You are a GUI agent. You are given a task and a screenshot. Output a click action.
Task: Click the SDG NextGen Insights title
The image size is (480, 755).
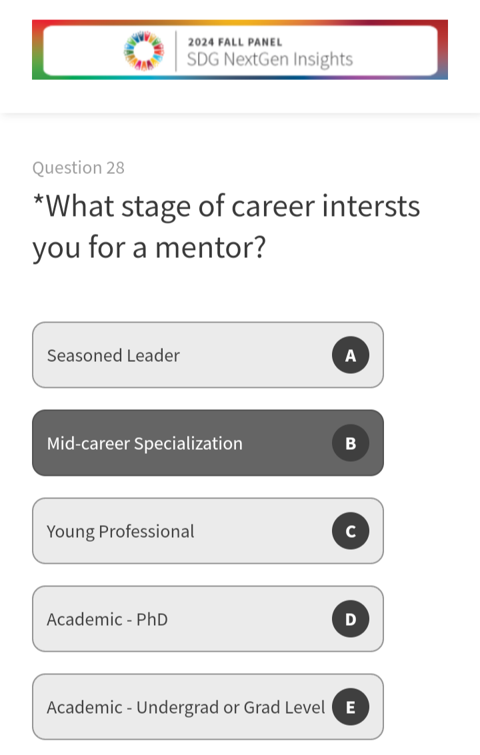coord(269,59)
